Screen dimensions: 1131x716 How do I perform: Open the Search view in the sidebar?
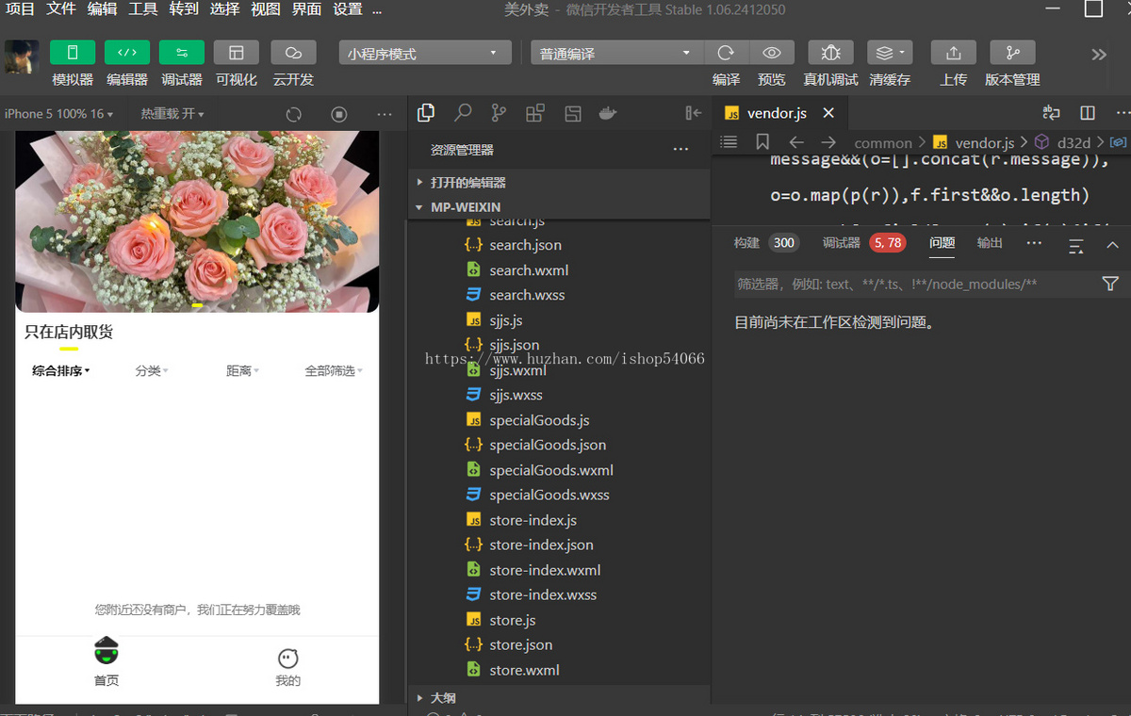[x=463, y=112]
